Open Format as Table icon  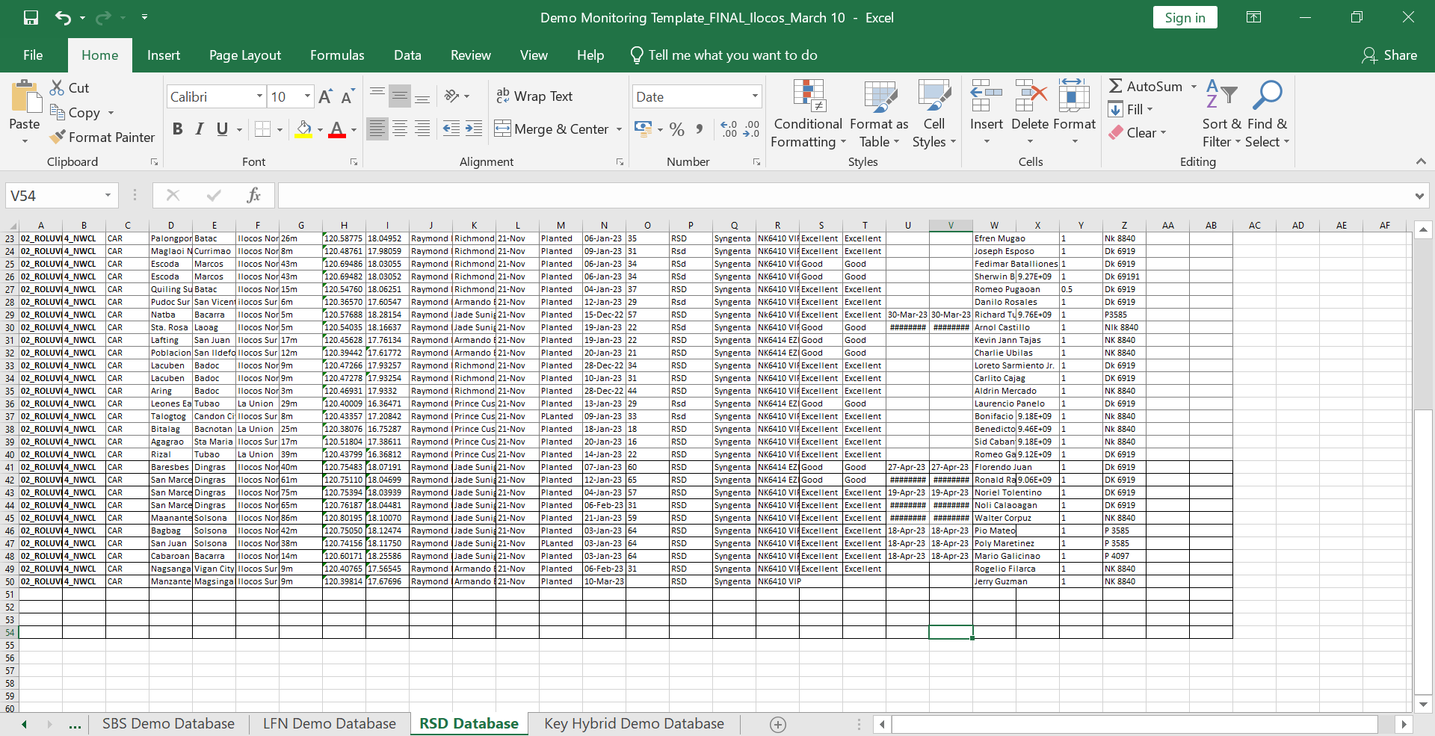pos(880,96)
